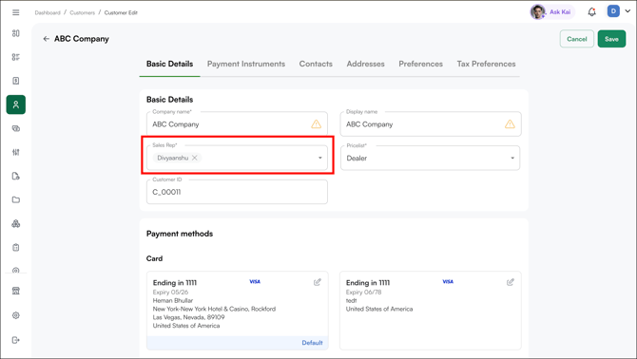637x359 pixels.
Task: Click into the Company name field
Action: click(237, 124)
